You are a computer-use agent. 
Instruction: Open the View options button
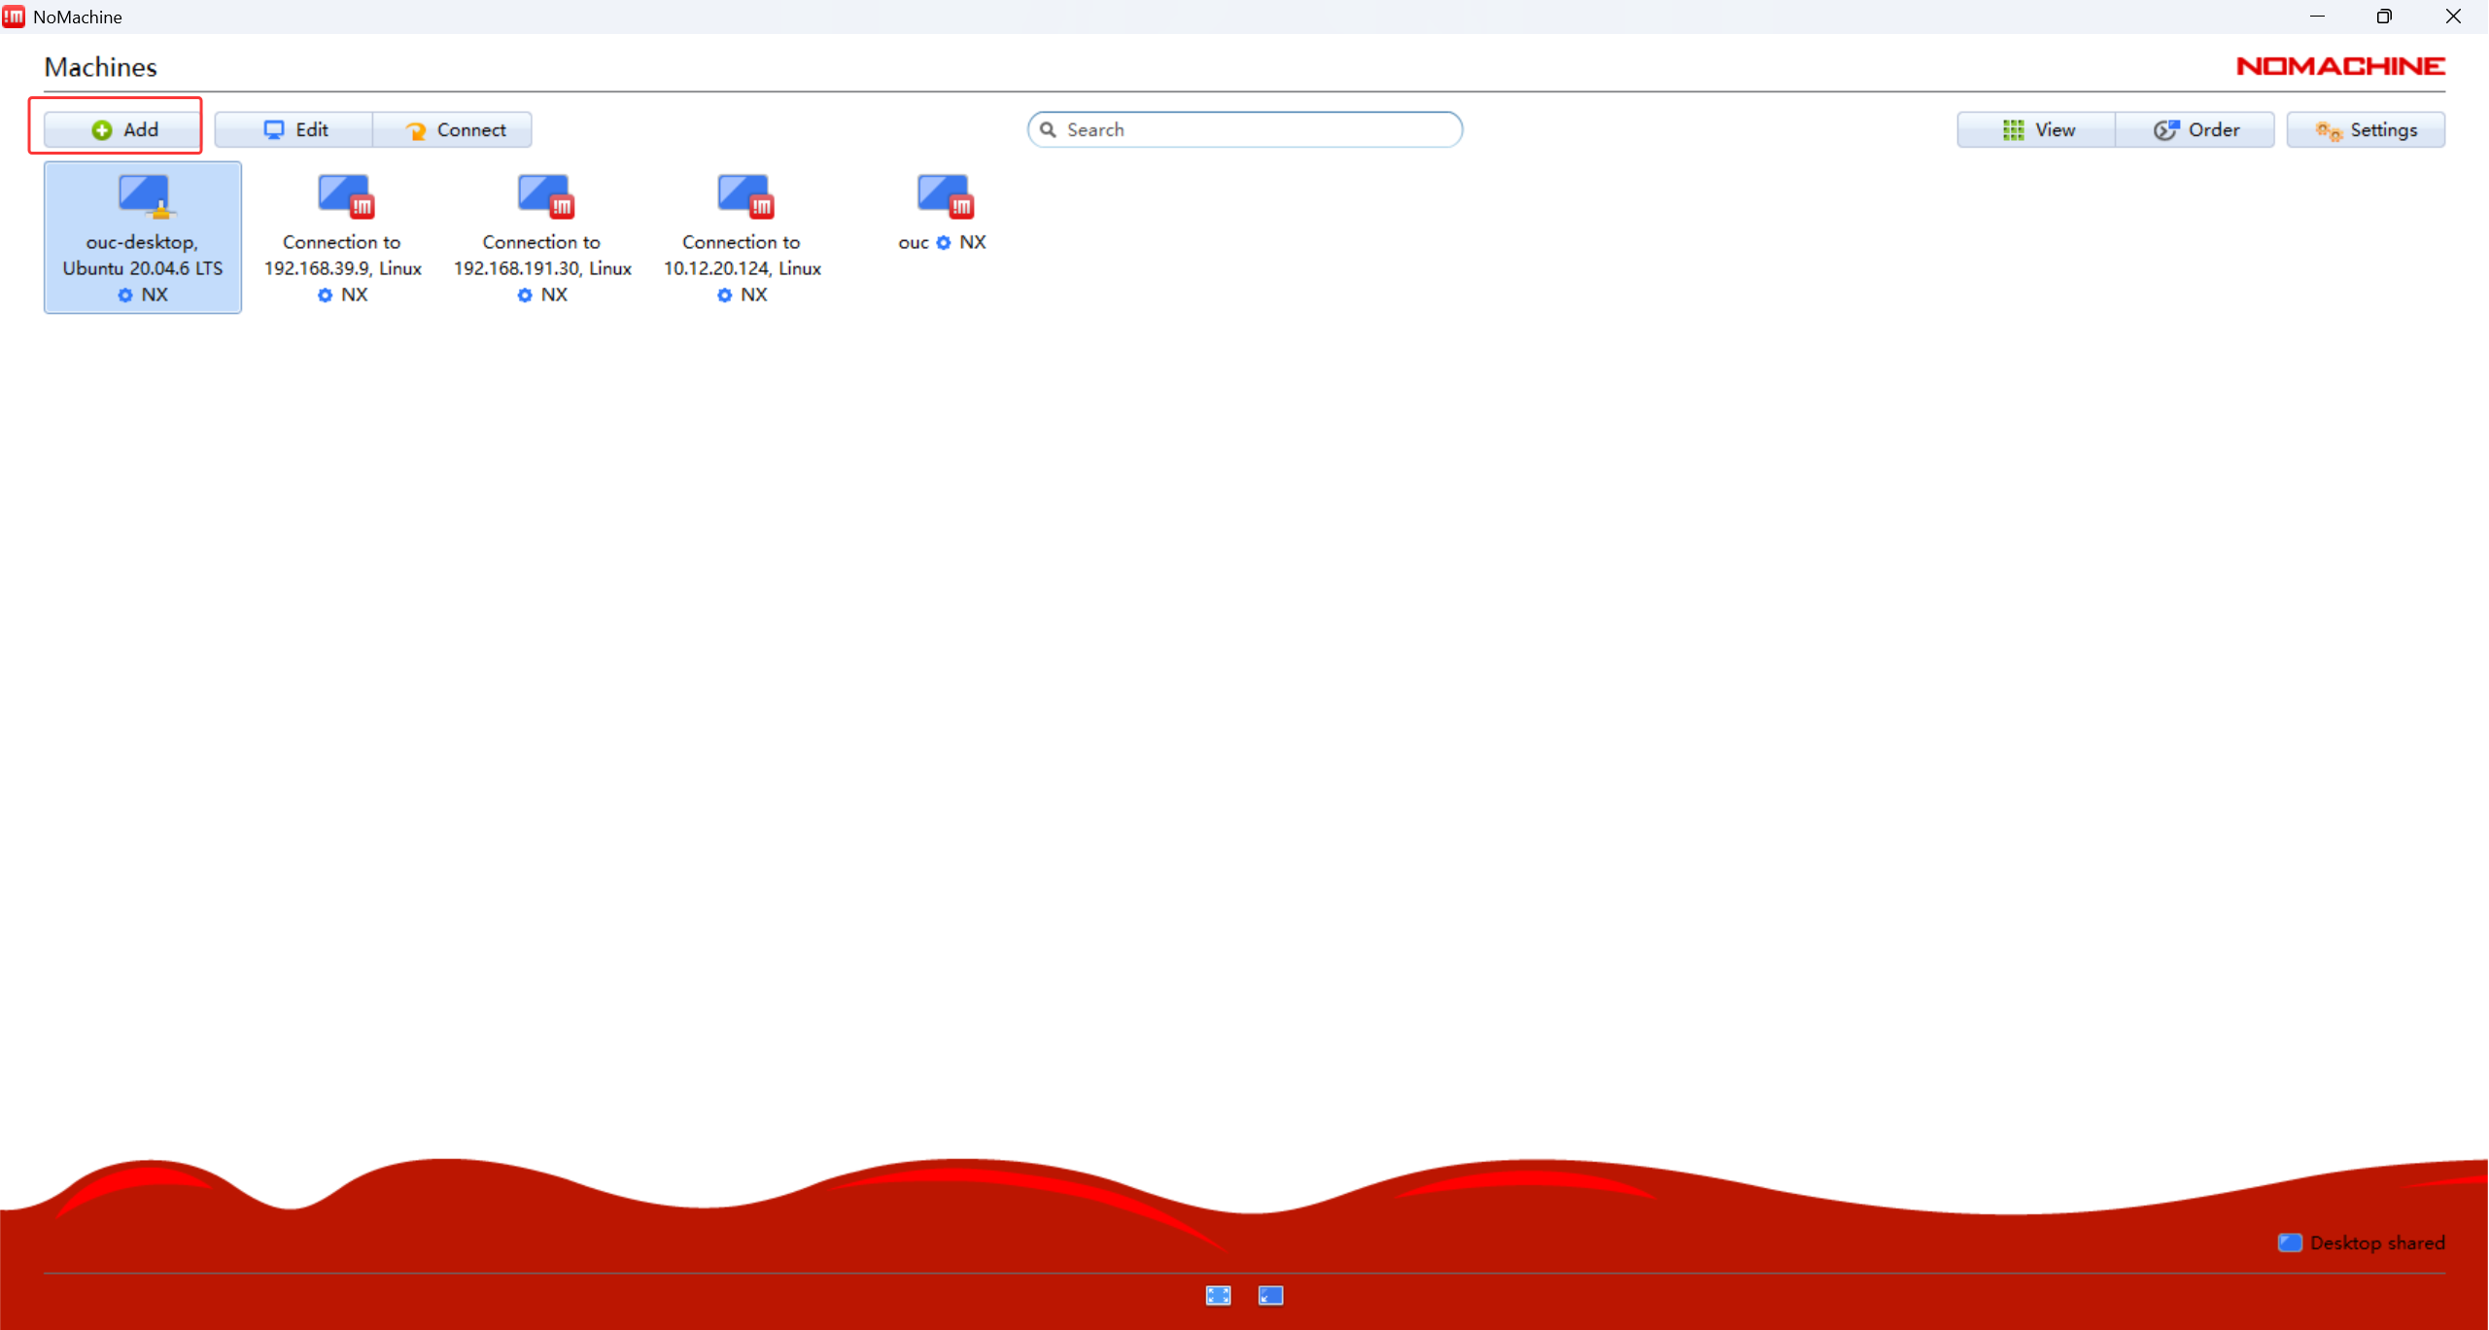tap(2037, 129)
